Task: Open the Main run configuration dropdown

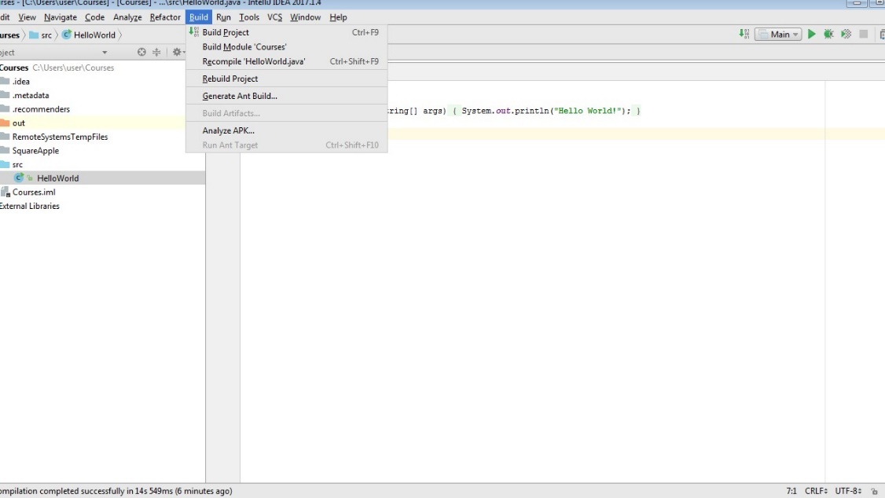Action: point(778,34)
